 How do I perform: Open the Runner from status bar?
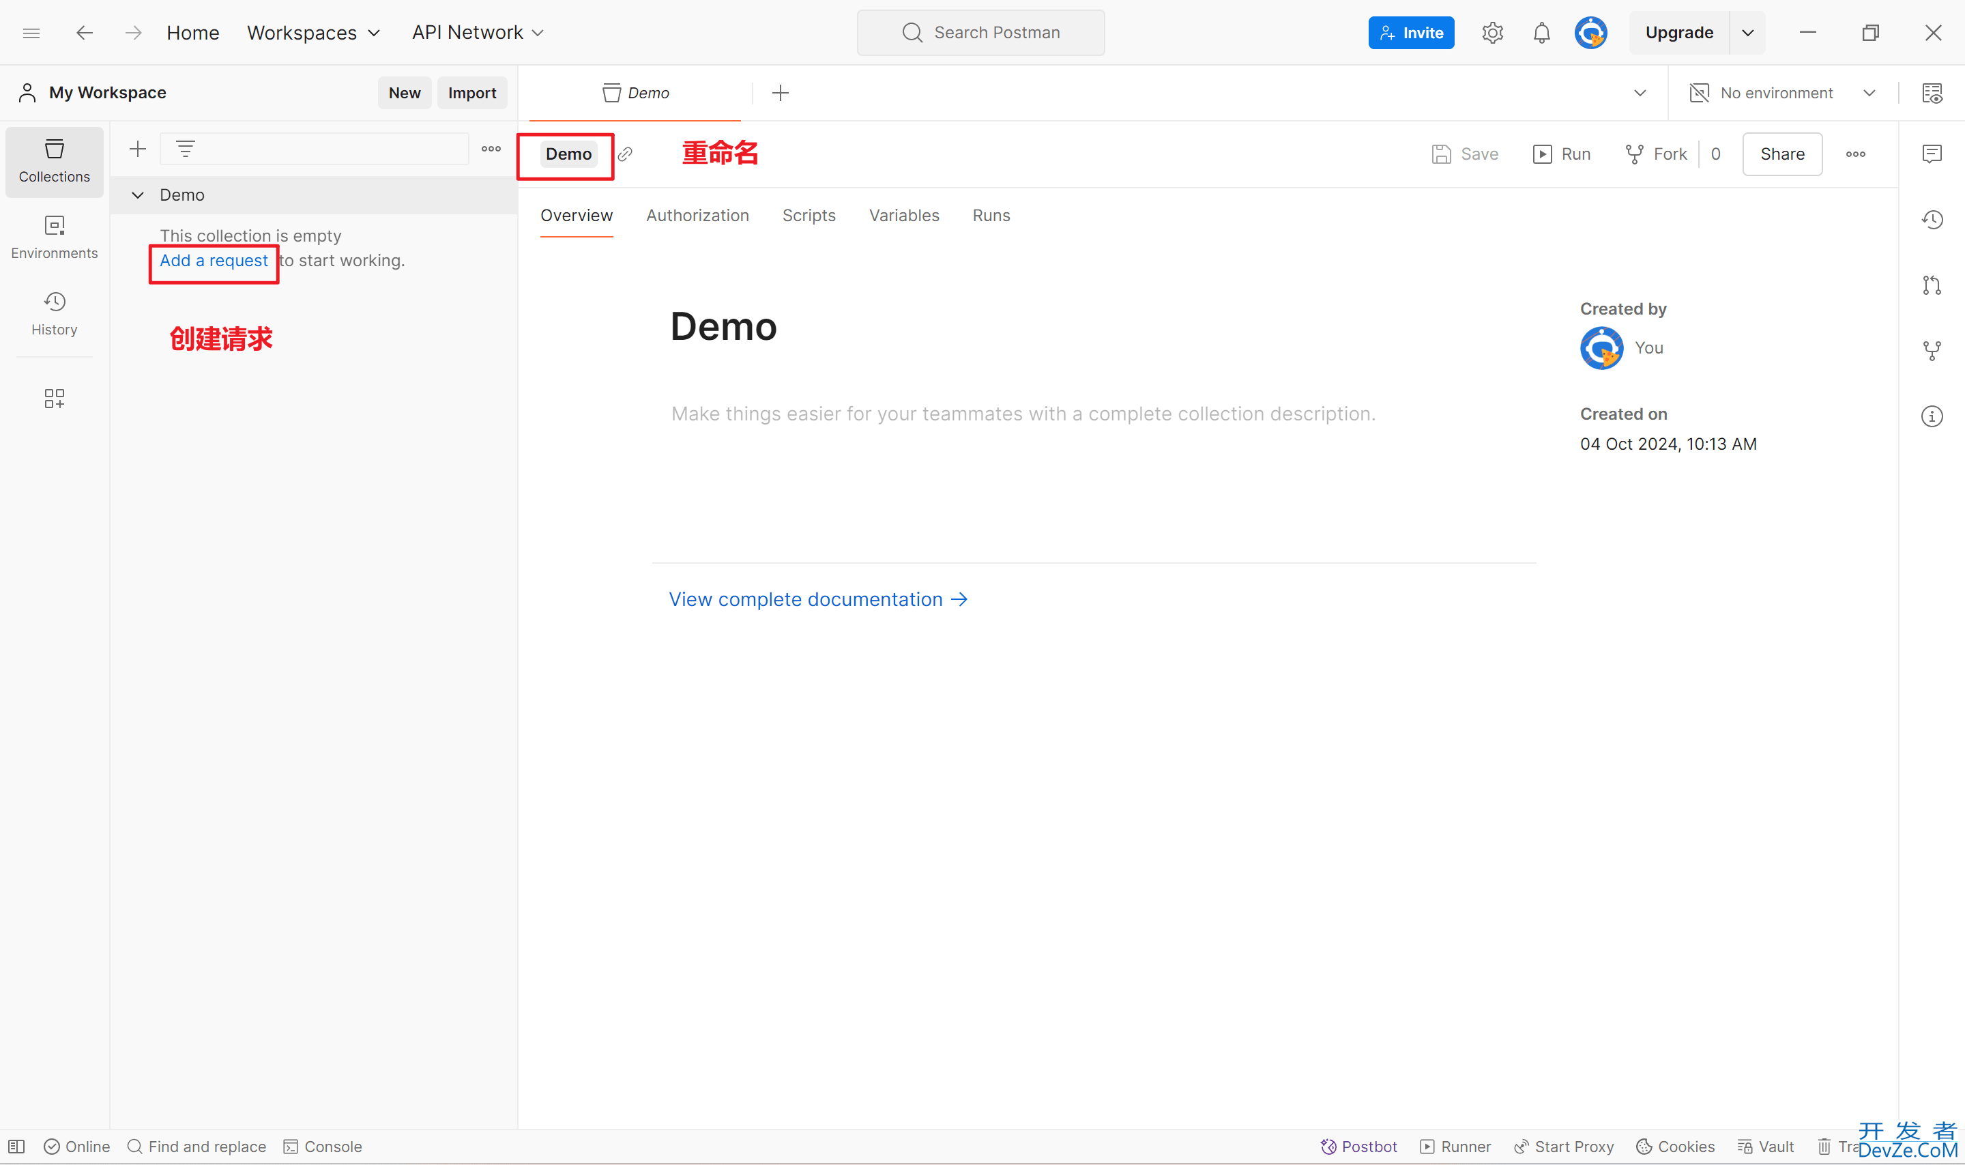click(x=1456, y=1147)
